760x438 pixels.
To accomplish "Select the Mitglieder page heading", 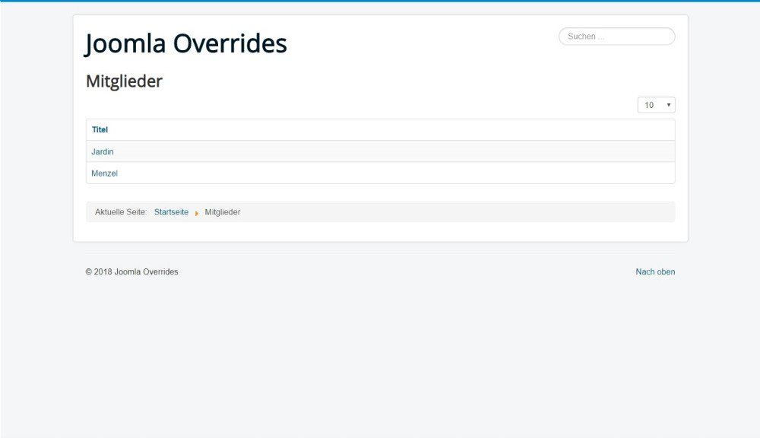I will tap(124, 81).
